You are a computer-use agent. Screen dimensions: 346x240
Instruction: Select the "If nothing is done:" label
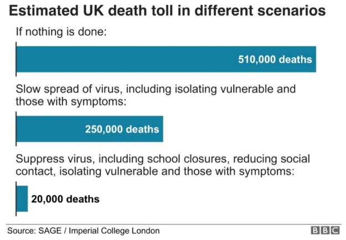pos(61,33)
